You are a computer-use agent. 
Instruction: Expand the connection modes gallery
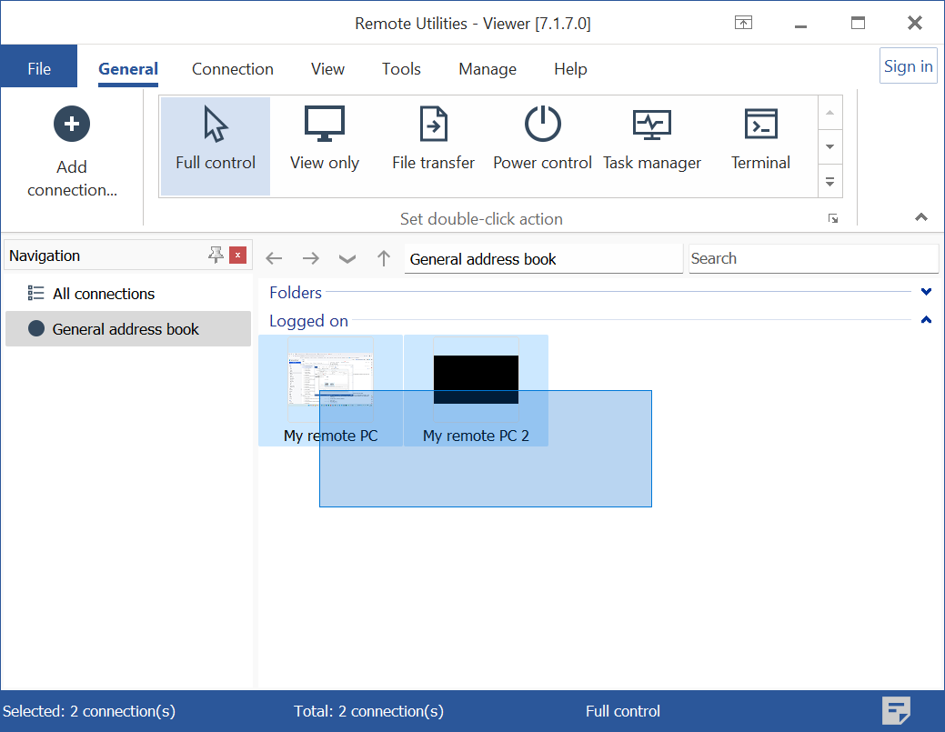coord(829,182)
